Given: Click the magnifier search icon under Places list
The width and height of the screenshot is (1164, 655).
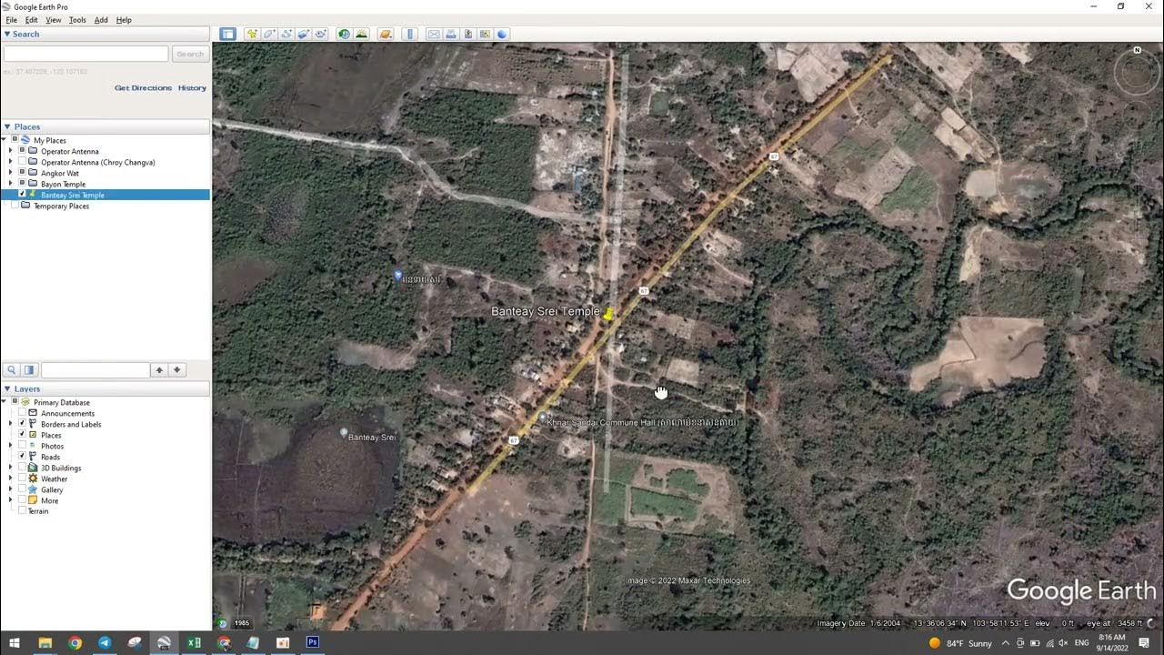Looking at the screenshot, I should [12, 369].
